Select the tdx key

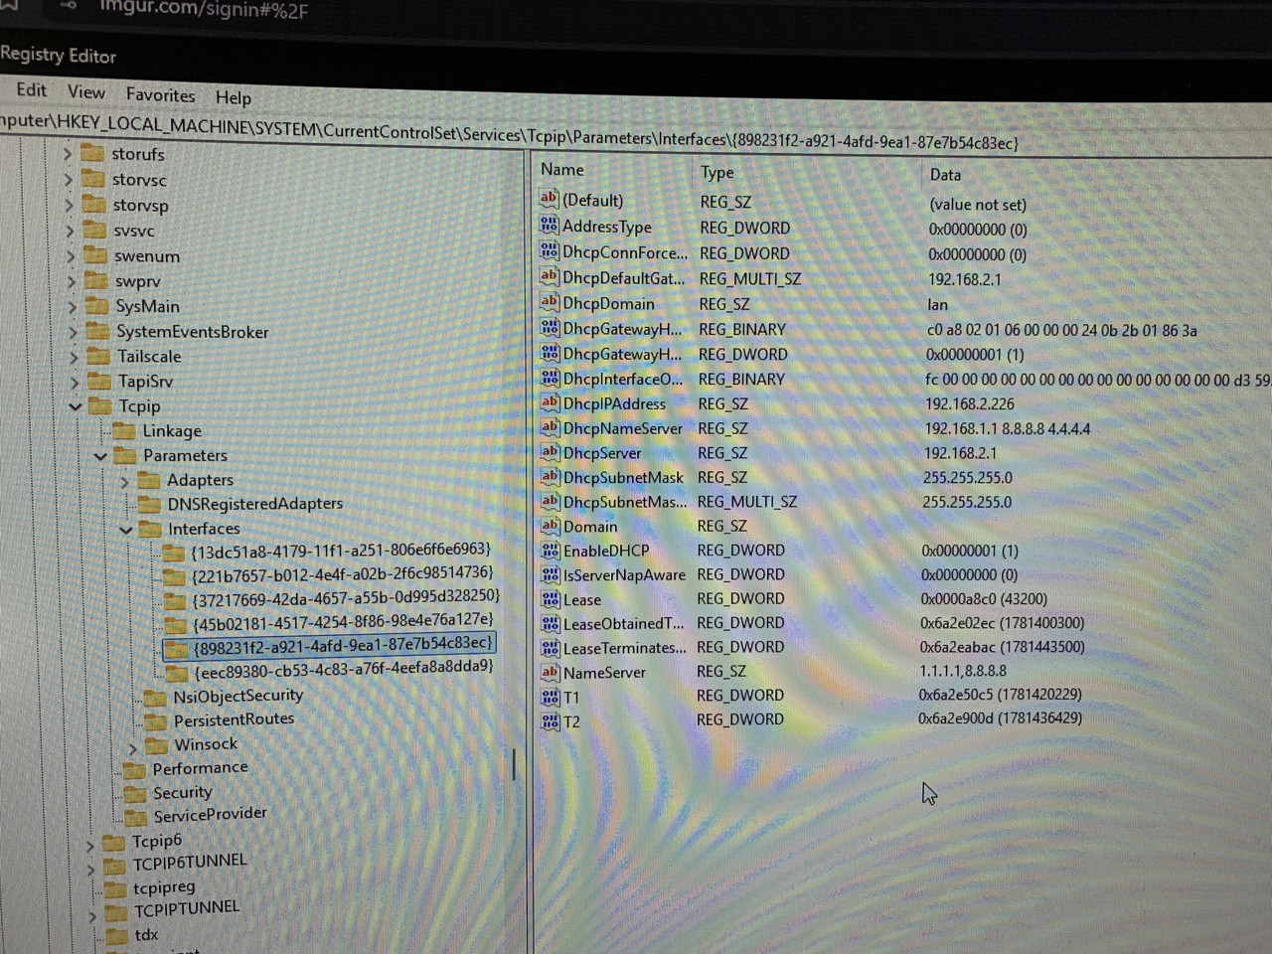(146, 935)
